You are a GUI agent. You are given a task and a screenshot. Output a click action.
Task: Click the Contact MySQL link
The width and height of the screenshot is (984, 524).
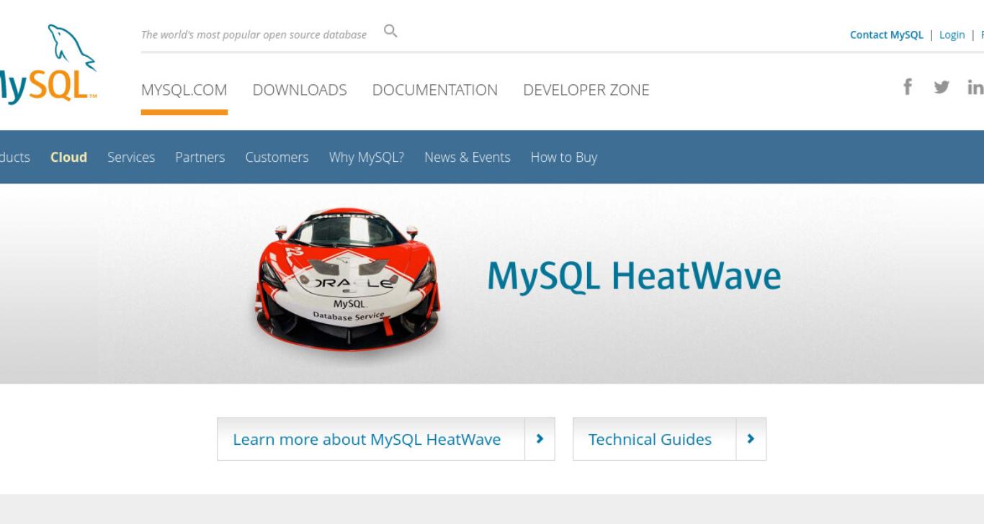click(886, 35)
